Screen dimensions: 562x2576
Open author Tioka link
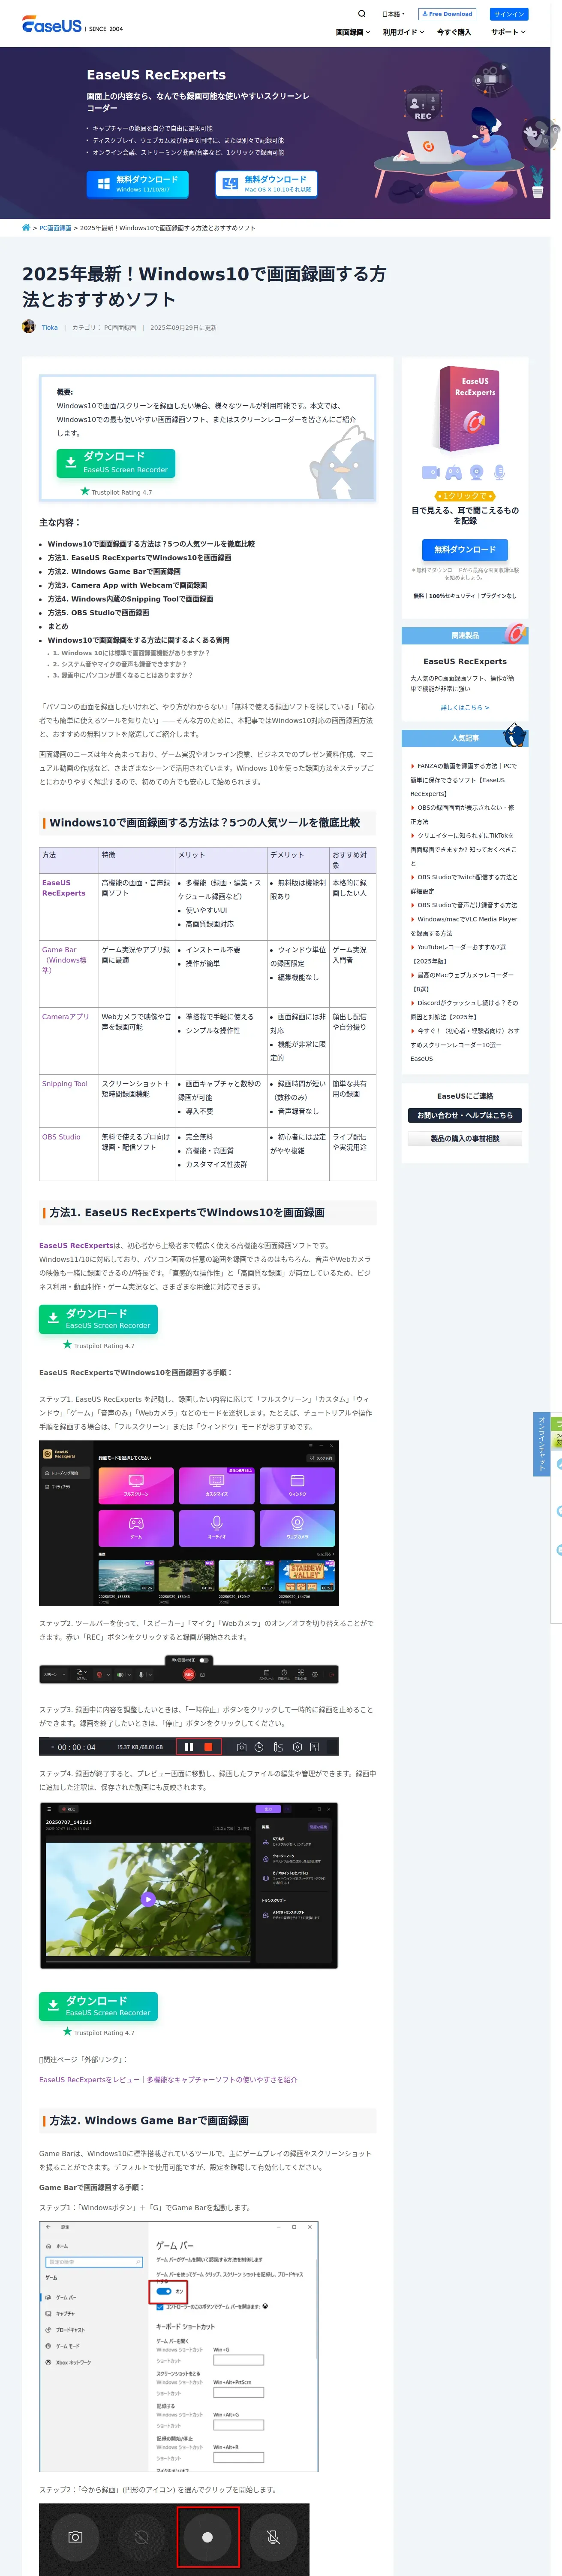[x=50, y=327]
